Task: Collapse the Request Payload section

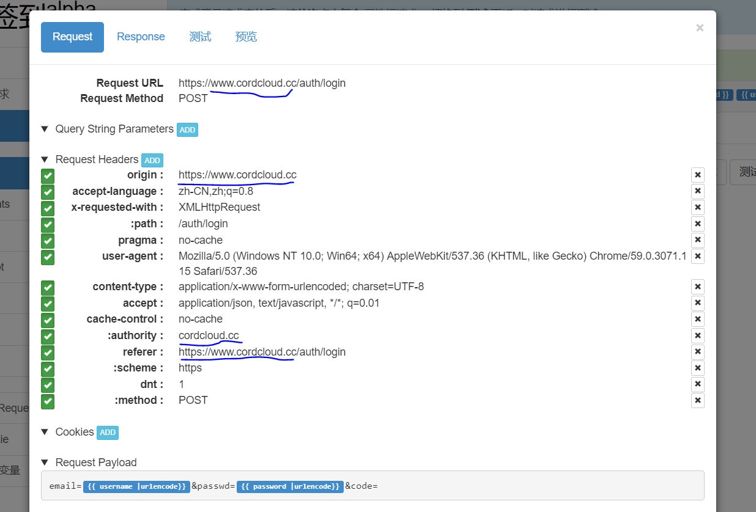Action: tap(44, 463)
